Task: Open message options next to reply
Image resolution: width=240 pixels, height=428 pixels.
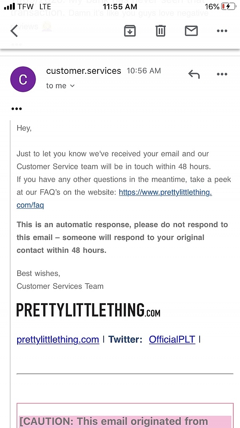Action: click(222, 74)
